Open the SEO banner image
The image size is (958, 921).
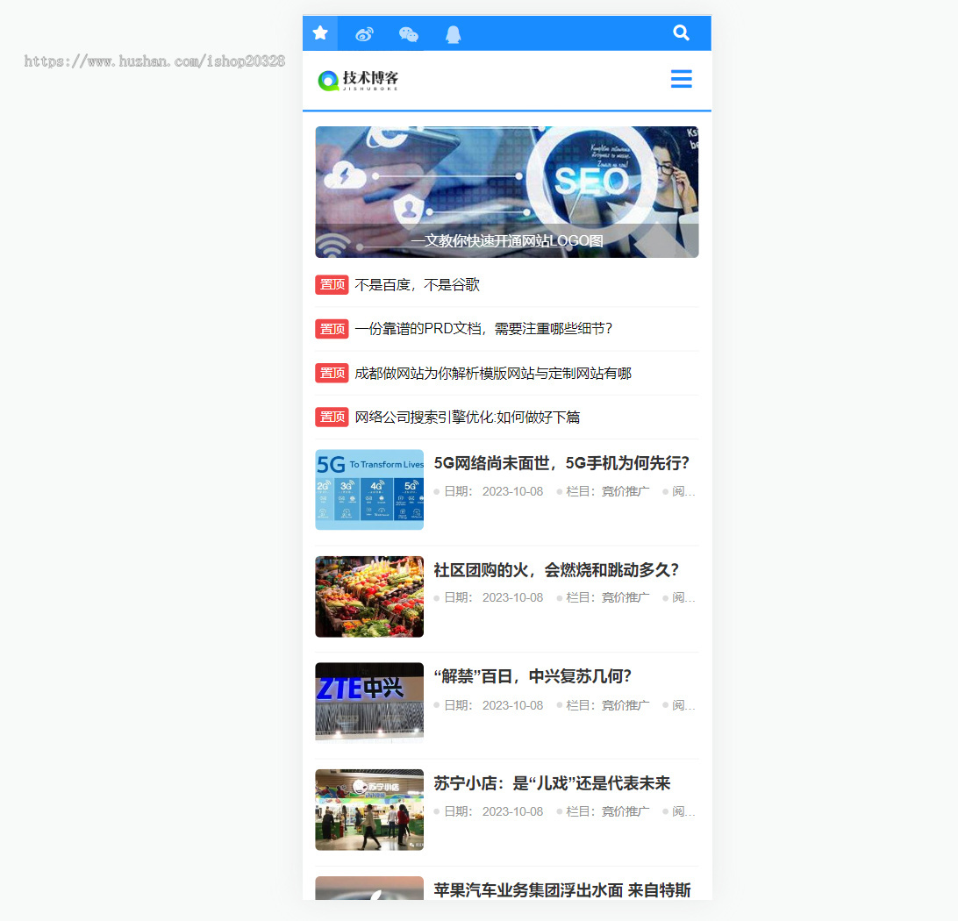coord(506,192)
